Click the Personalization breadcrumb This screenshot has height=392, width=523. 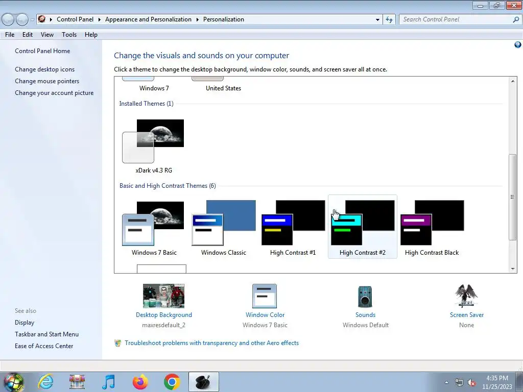tap(224, 19)
